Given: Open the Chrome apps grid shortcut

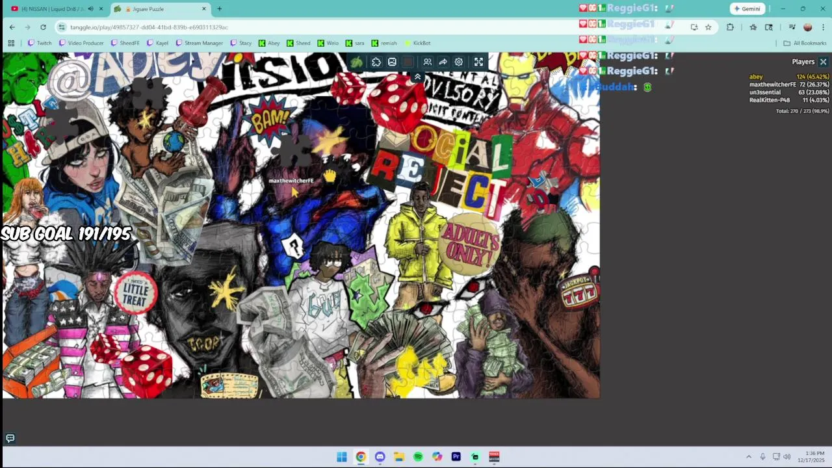Looking at the screenshot, I should coord(11,43).
